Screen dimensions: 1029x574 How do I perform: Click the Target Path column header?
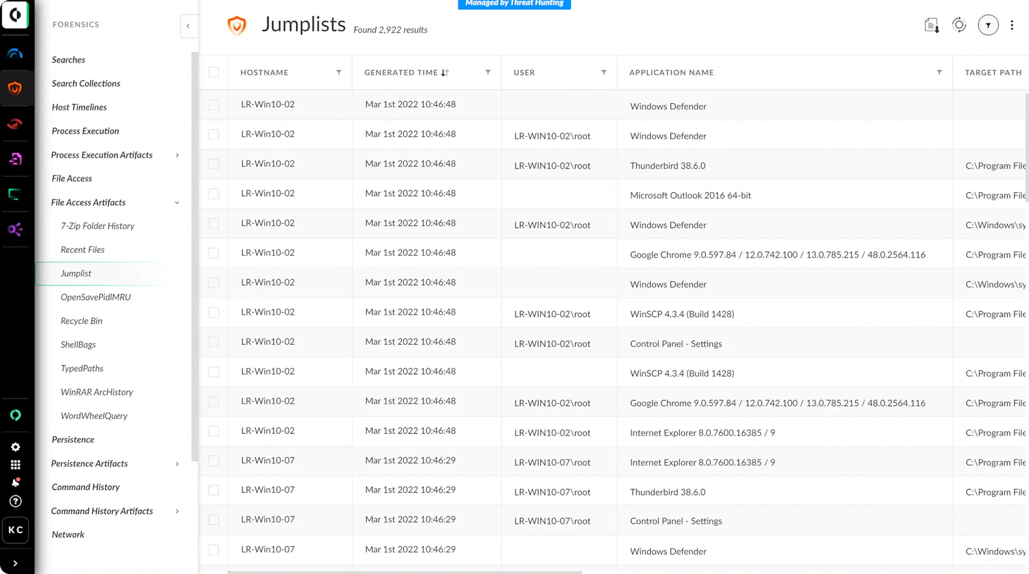coord(993,72)
